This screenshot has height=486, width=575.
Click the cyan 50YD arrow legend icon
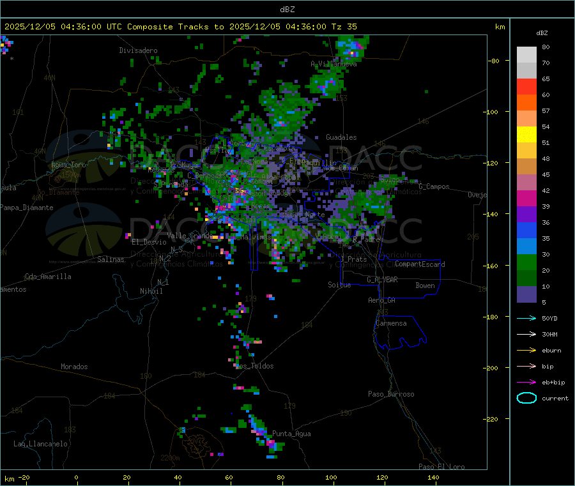(x=526, y=318)
